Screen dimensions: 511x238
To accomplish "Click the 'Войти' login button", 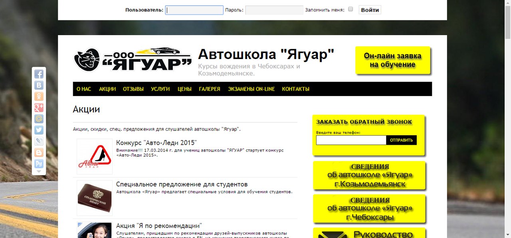I will coord(370,10).
